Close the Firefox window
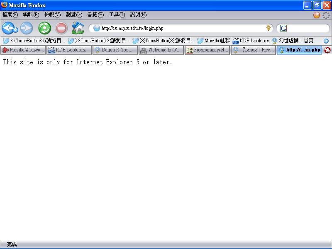The height and width of the screenshot is (249, 332). (x=327, y=5)
